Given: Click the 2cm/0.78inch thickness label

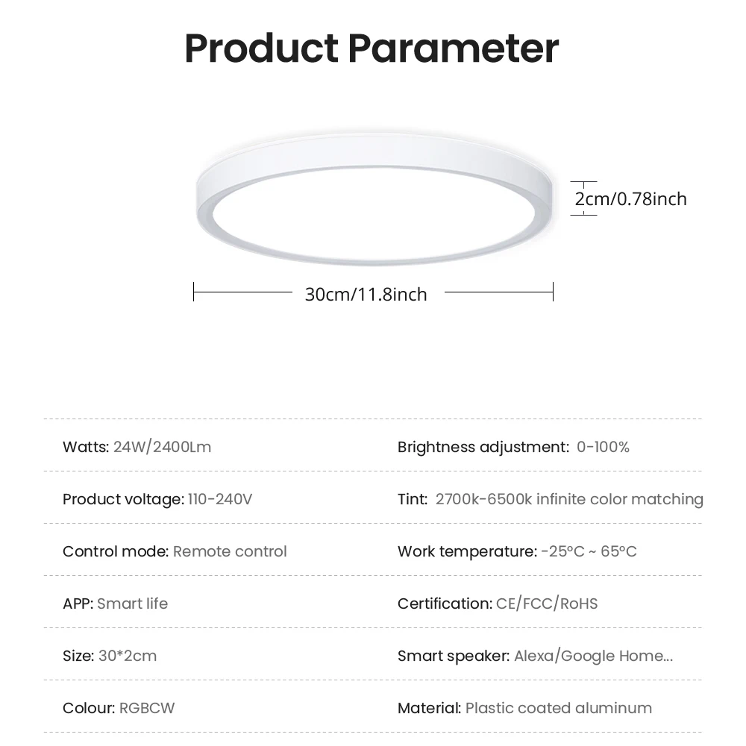Looking at the screenshot, I should click(630, 198).
